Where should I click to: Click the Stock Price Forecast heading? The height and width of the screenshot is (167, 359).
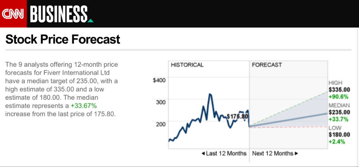pos(63,39)
